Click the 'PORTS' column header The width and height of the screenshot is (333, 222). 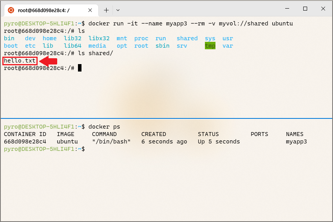point(259,134)
